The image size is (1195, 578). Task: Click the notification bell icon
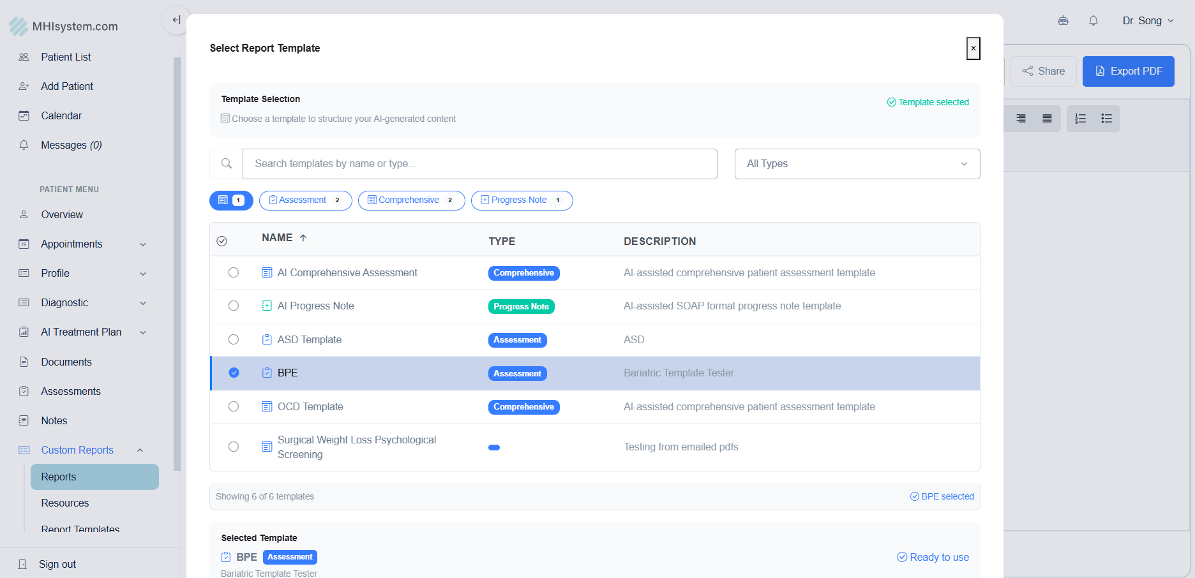point(1093,20)
